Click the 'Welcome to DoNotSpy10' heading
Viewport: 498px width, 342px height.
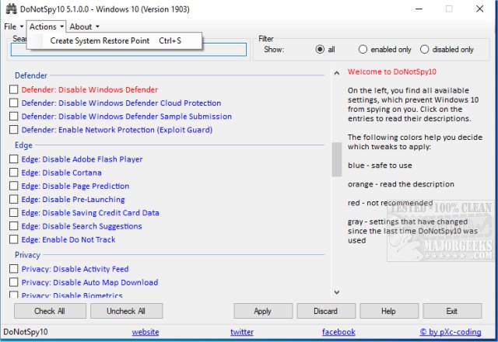pos(392,72)
